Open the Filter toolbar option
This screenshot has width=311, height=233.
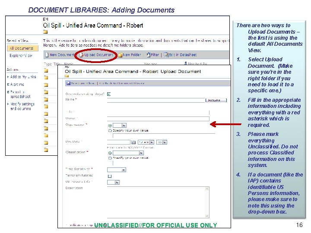point(152,55)
